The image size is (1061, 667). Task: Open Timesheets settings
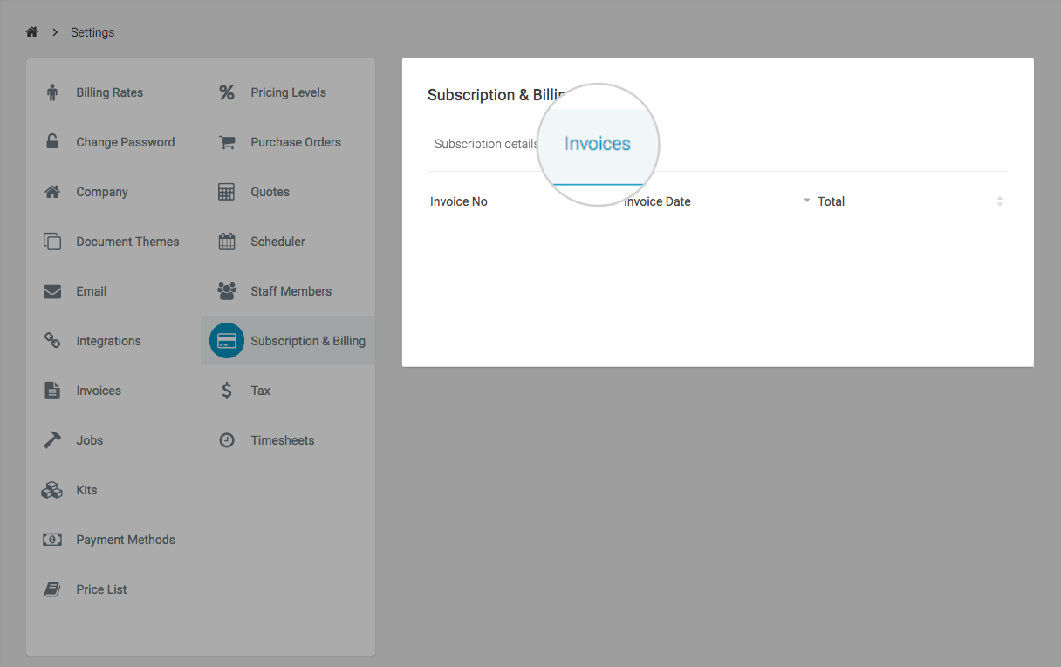click(282, 440)
